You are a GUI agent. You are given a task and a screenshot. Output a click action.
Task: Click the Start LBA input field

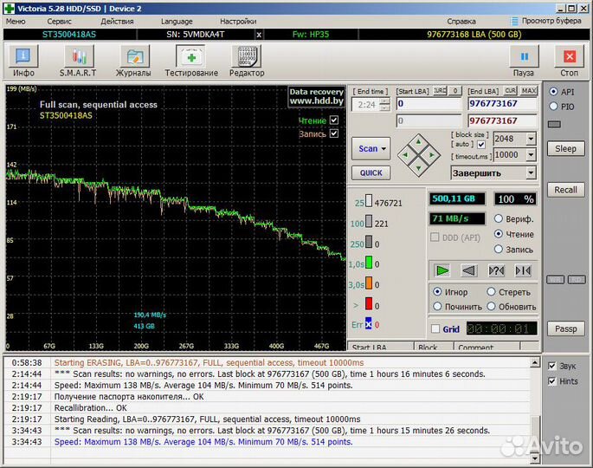429,104
